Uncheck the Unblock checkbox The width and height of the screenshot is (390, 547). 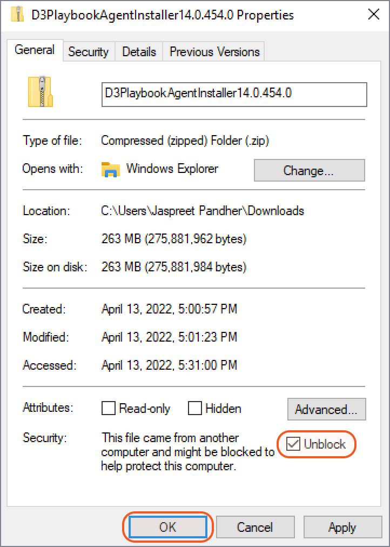pos(293,444)
